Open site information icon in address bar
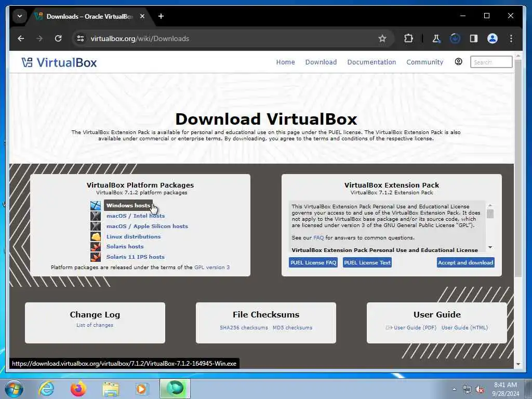Viewport: 532px width, 399px height. [x=81, y=38]
